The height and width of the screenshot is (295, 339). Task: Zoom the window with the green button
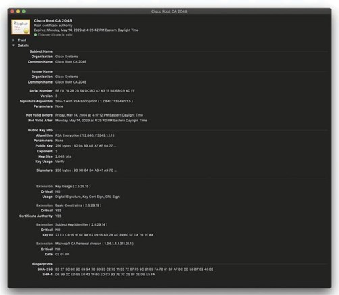(x=24, y=11)
